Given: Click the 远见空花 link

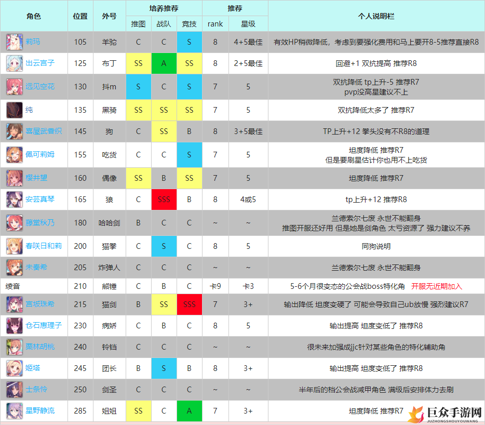Looking at the screenshot, I should [x=40, y=86].
